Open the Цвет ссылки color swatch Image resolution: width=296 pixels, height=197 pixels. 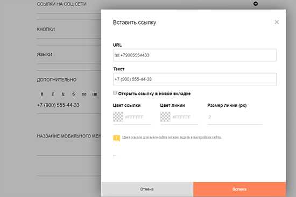pos(118,117)
